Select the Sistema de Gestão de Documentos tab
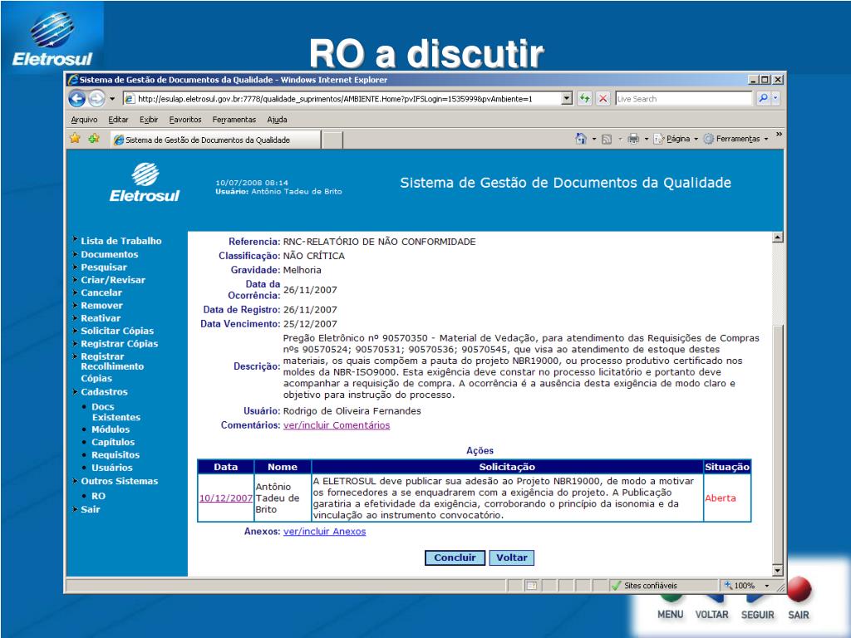 (215, 140)
